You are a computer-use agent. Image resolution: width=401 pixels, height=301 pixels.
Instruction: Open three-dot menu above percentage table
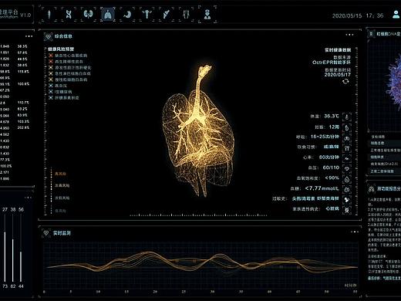tap(29, 36)
